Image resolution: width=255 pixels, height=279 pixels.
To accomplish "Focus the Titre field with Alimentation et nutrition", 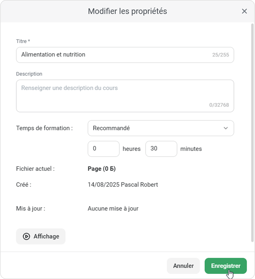I will click(113, 55).
